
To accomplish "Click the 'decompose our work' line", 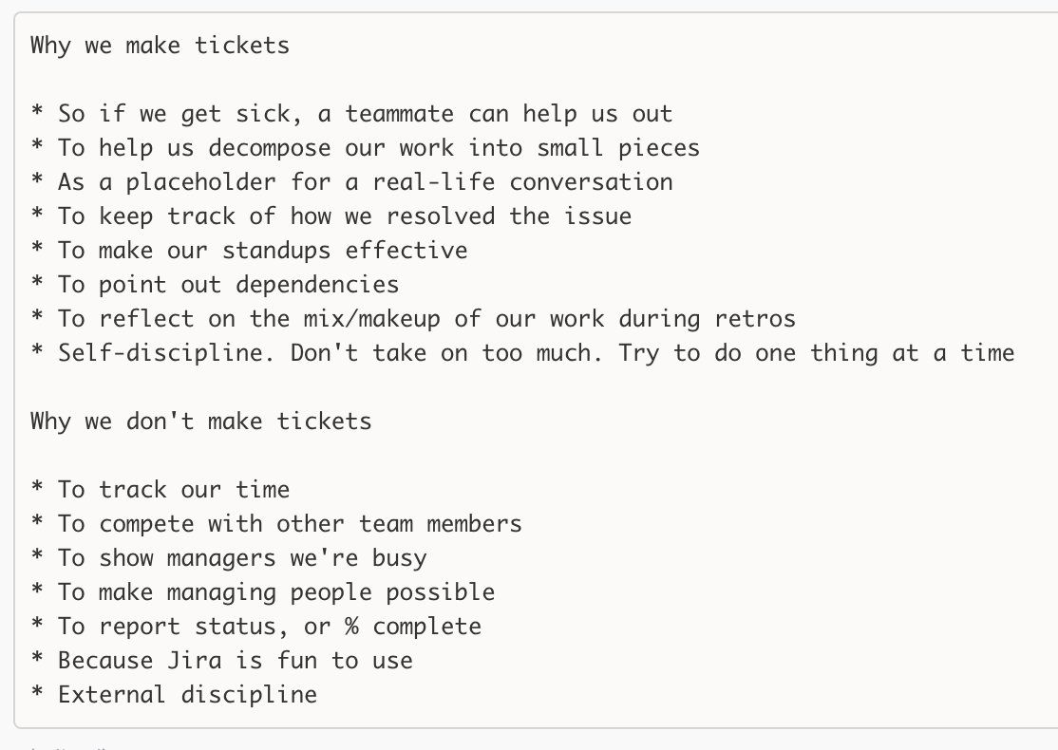I will tap(365, 148).
